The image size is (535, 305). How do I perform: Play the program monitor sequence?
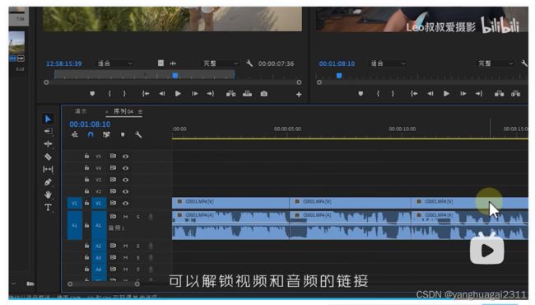click(446, 94)
